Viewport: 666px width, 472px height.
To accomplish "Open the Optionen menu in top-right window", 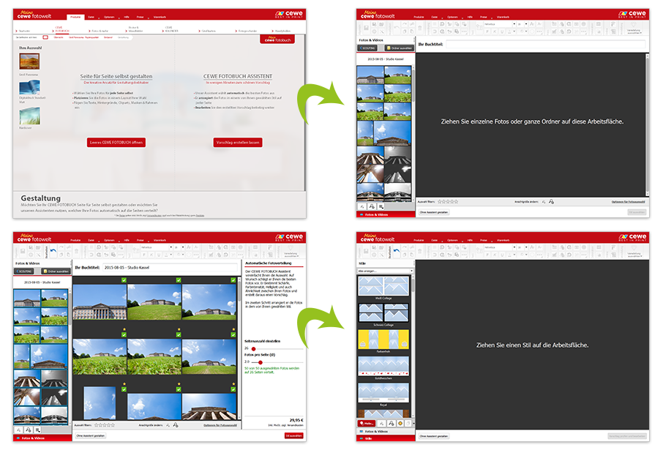I will pos(452,17).
